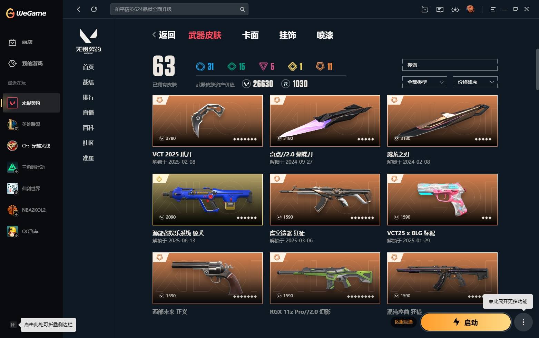
Task: Go back using the 返回 link
Action: coord(164,35)
